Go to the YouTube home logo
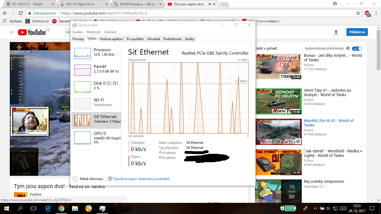 [32, 32]
